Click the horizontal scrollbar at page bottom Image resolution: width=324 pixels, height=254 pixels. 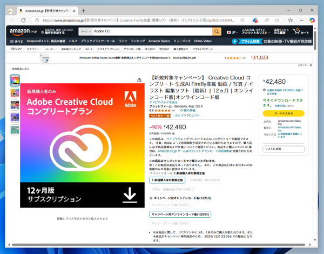pos(158,245)
